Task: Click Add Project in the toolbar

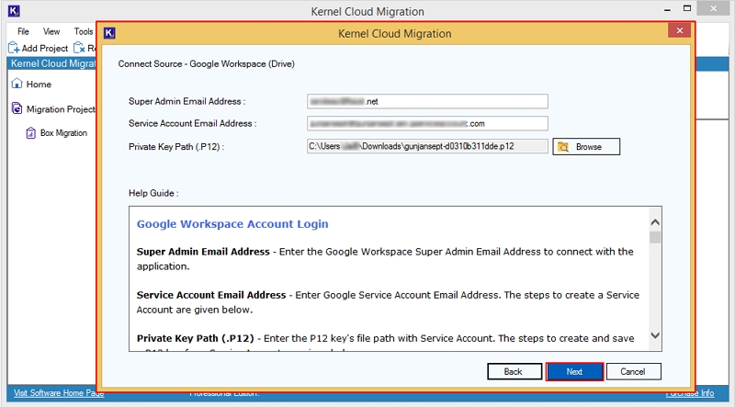Action: coord(39,48)
